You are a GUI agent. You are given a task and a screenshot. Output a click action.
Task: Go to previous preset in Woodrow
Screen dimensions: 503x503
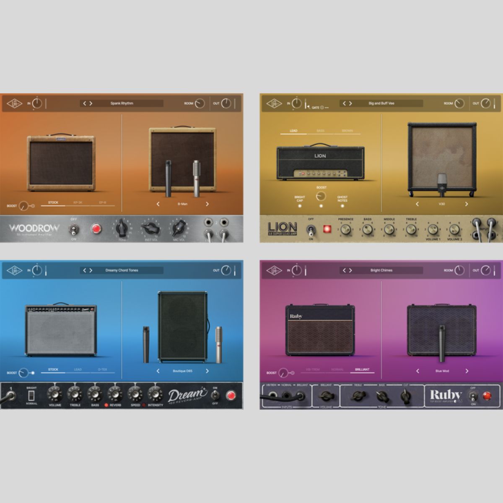tap(84, 103)
